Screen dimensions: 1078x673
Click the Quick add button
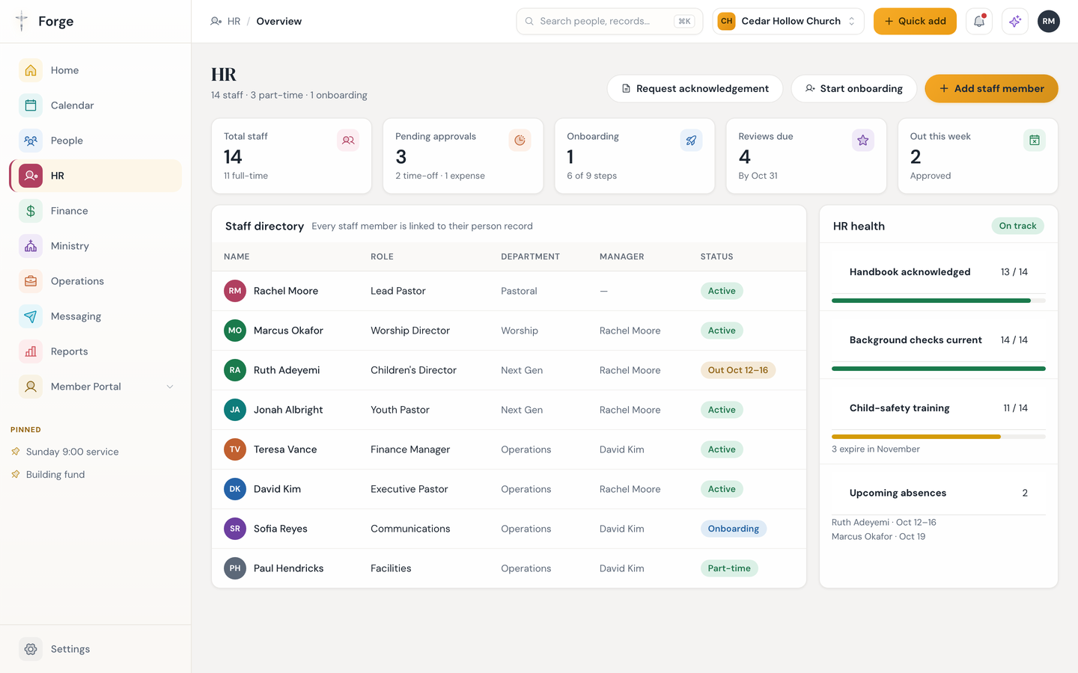pos(915,21)
